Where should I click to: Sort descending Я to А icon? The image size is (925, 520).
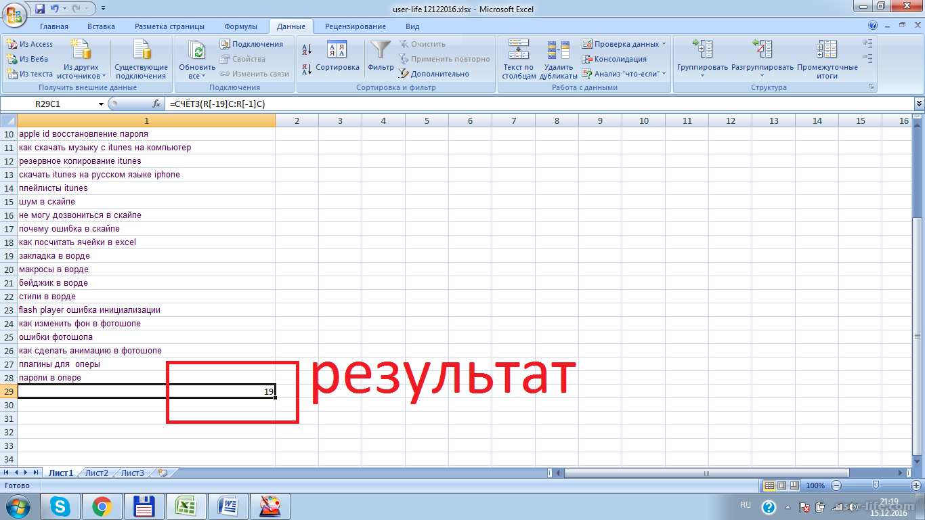[306, 68]
